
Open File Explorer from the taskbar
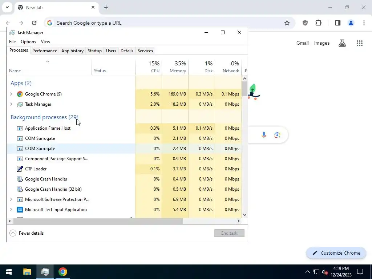(27, 272)
